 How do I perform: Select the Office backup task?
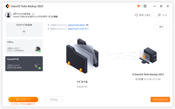[x=24, y=47]
